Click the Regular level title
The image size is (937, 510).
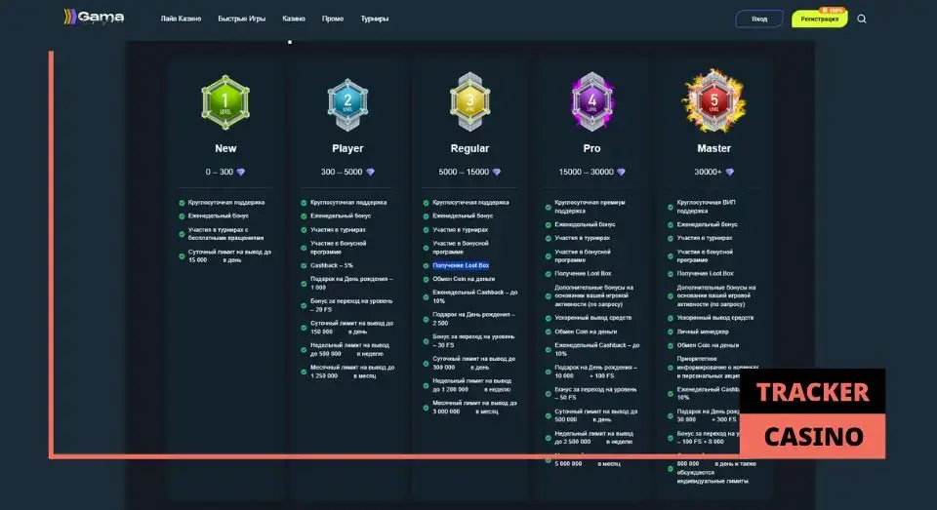coord(469,148)
